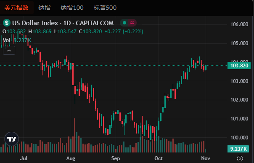Click the Oct date axis label
This screenshot has height=163, width=254.
pyautogui.click(x=159, y=158)
